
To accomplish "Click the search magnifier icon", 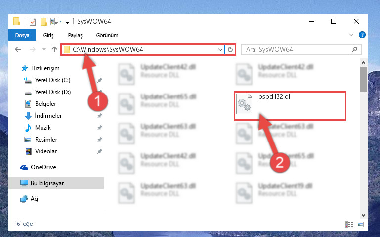I will click(x=354, y=50).
